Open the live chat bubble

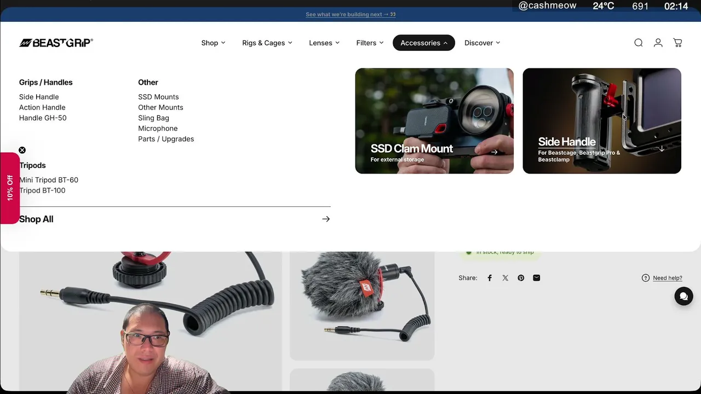pyautogui.click(x=683, y=296)
